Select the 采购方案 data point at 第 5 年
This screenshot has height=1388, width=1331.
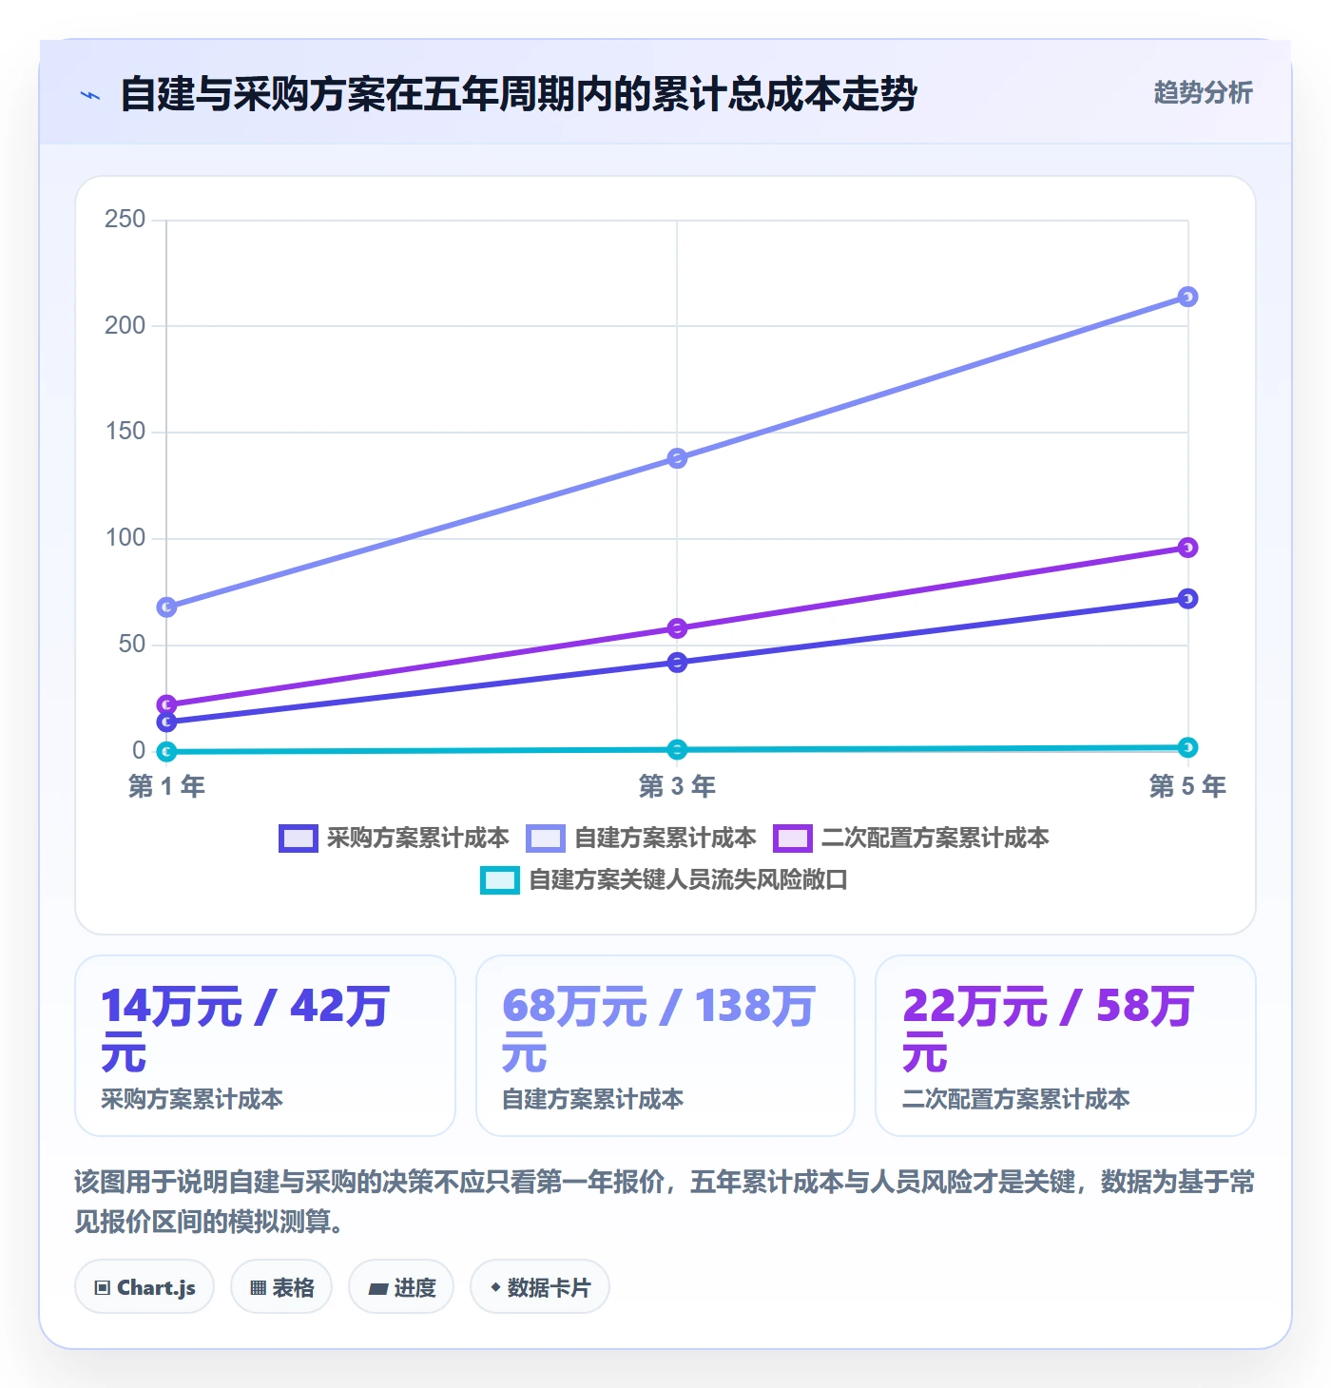point(1187,599)
